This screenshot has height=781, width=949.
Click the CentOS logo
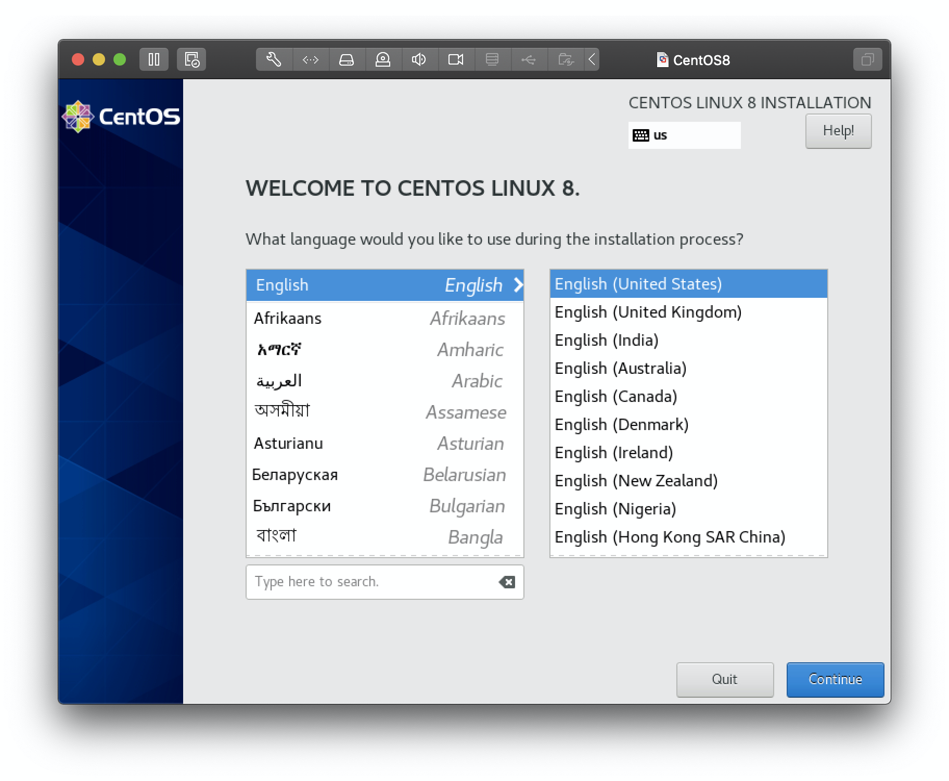coord(121,117)
